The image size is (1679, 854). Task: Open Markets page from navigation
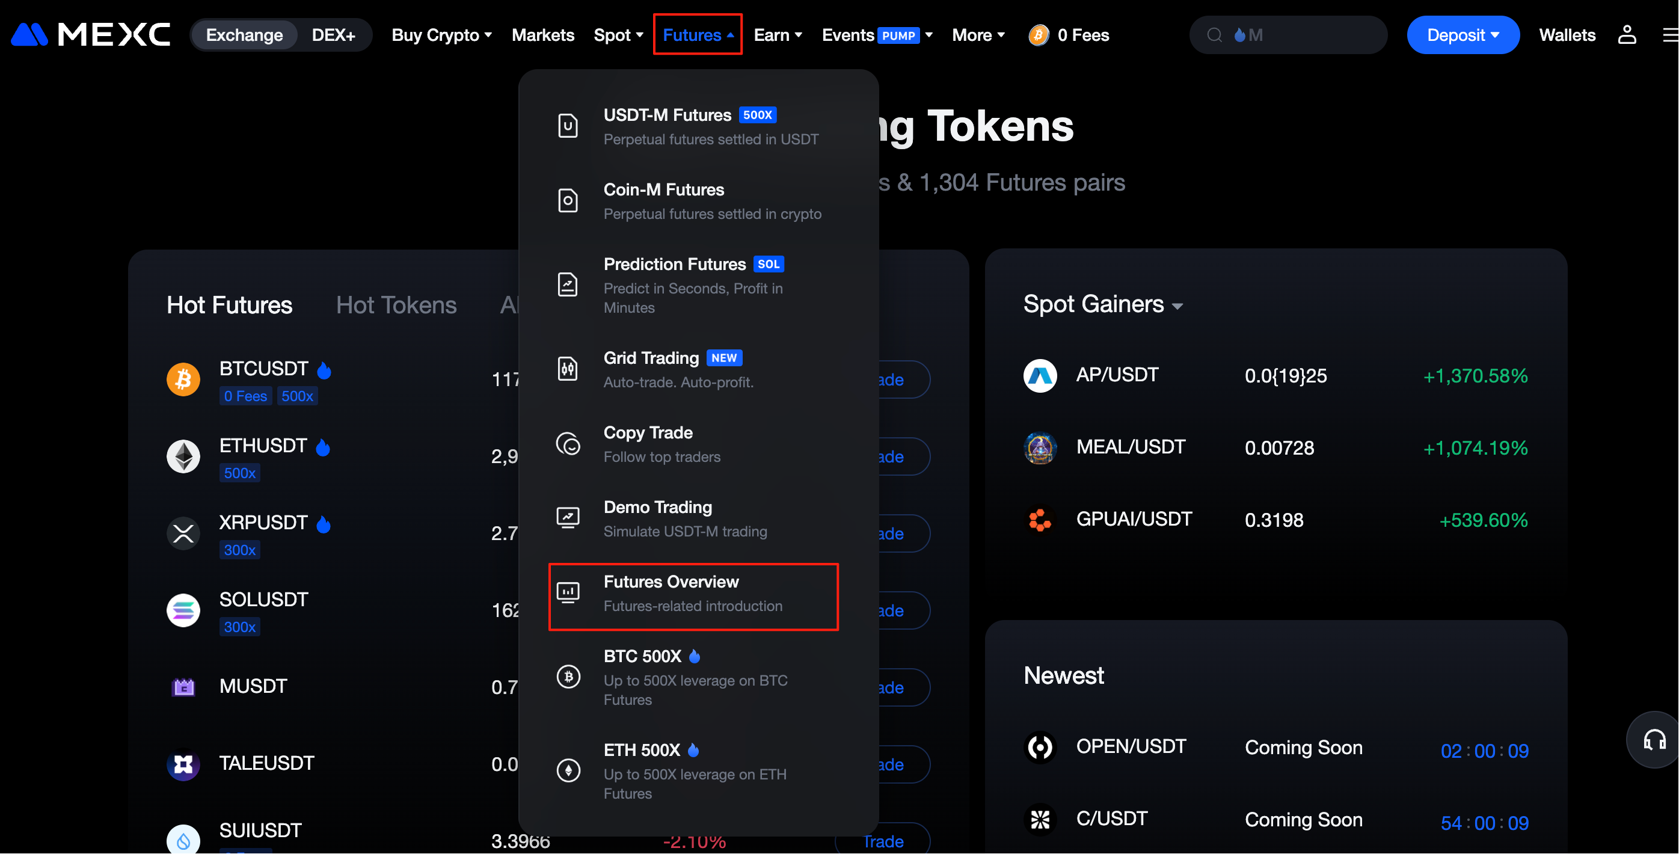542,35
